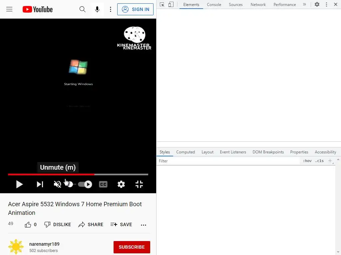Image resolution: width=341 pixels, height=255 pixels.
Task: Click the video title text
Action: tap(75, 209)
